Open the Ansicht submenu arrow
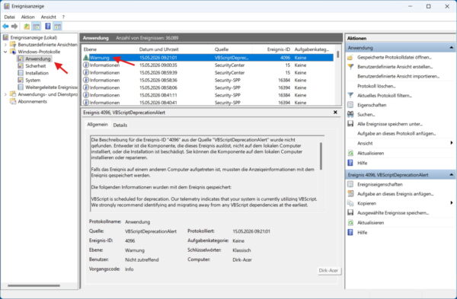Image resolution: width=457 pixels, height=299 pixels. (x=452, y=143)
